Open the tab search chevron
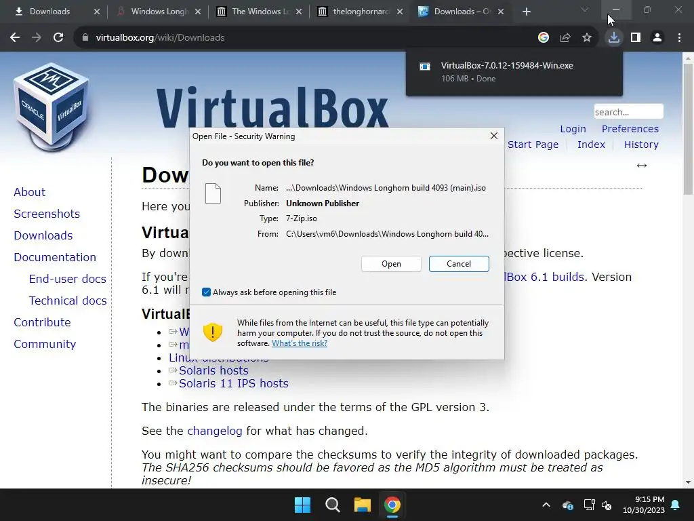694x521 pixels. [585, 9]
